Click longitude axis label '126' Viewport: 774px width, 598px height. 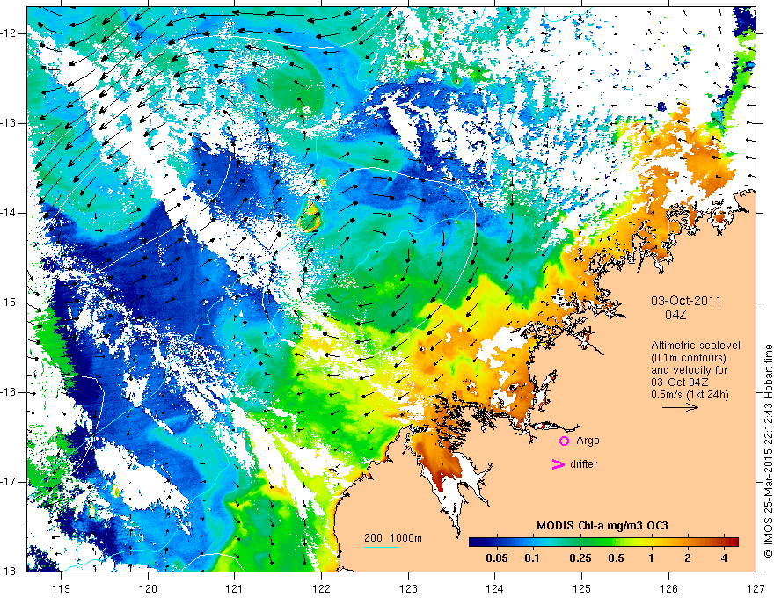[x=668, y=588]
